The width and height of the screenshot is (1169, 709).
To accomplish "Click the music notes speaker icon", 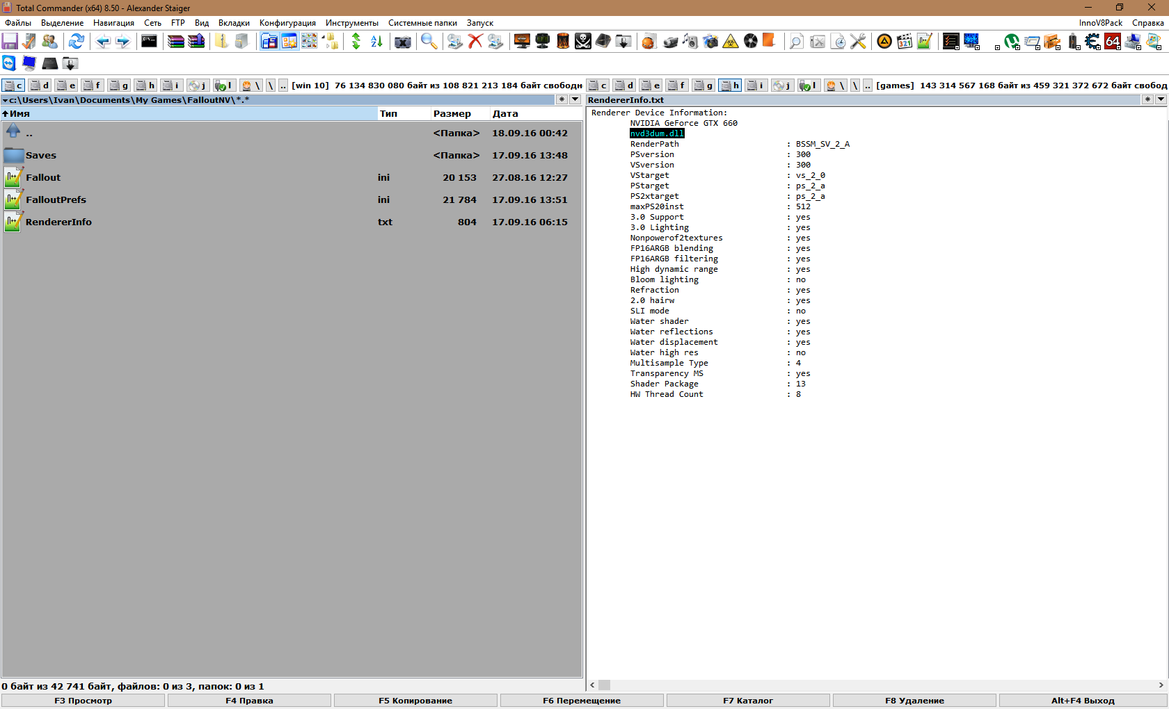I will (690, 42).
